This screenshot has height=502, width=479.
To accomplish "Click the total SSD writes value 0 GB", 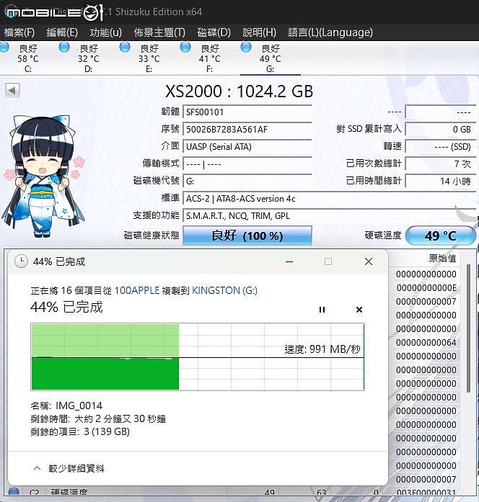I will 441,130.
